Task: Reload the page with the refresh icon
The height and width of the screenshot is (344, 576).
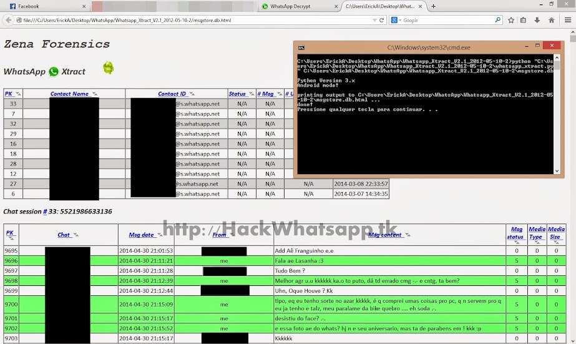Action: point(382,20)
